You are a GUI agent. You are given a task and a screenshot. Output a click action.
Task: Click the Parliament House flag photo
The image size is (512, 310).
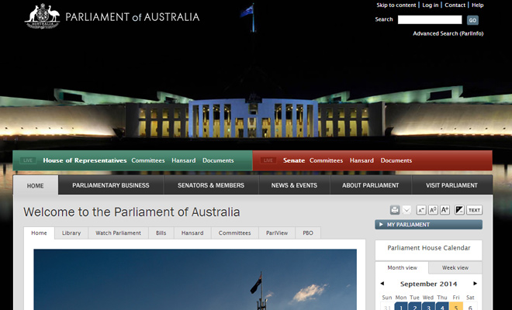[x=195, y=280]
